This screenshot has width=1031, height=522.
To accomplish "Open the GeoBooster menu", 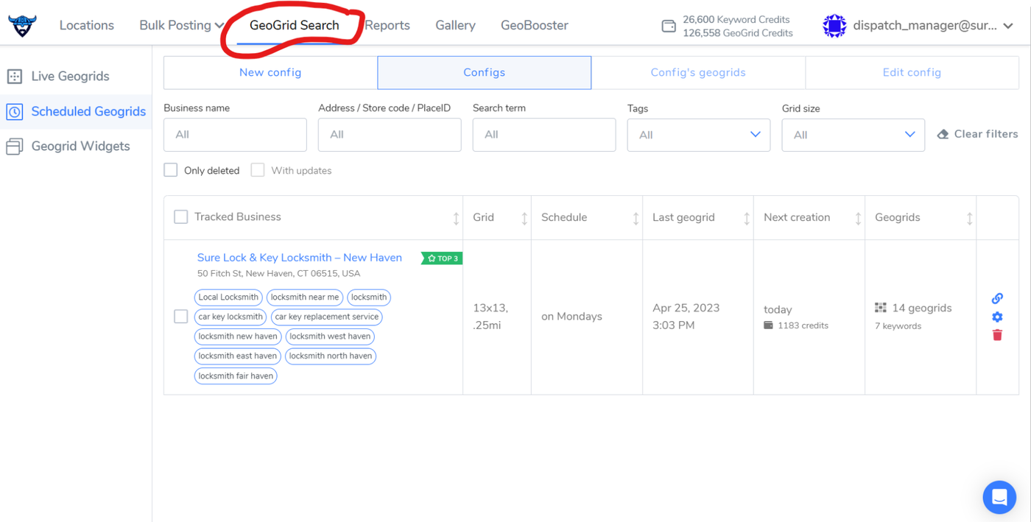I will (x=535, y=25).
